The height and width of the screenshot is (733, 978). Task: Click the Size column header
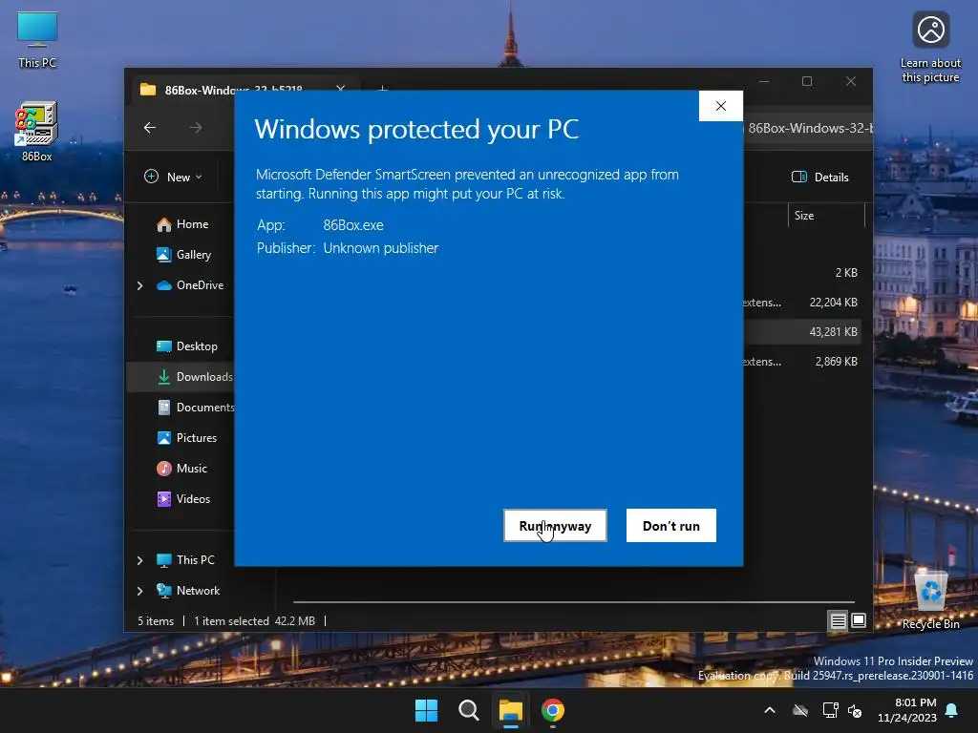pos(826,216)
